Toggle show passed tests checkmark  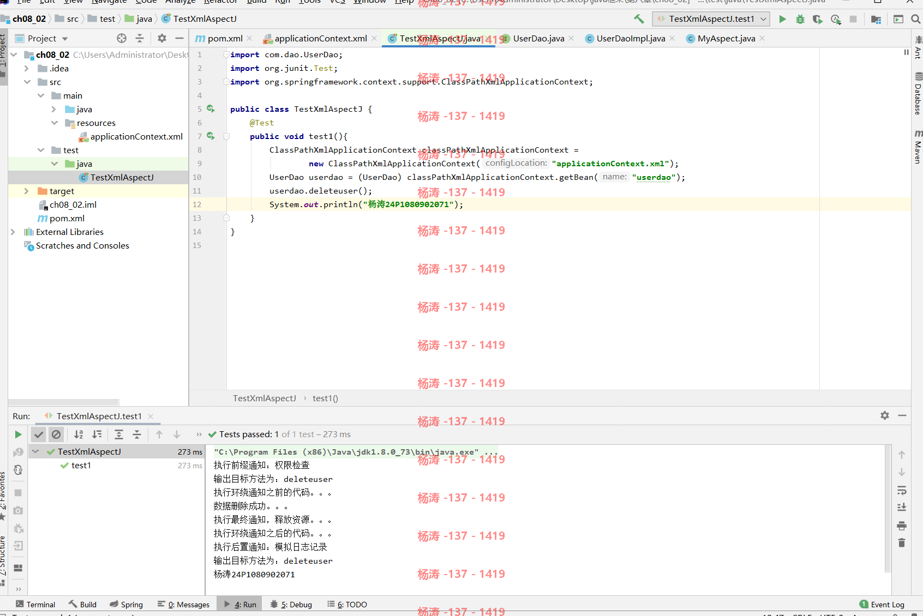tap(38, 434)
